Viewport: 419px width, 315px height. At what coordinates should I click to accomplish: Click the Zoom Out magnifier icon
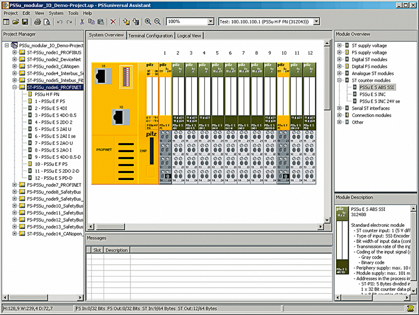tap(157, 22)
